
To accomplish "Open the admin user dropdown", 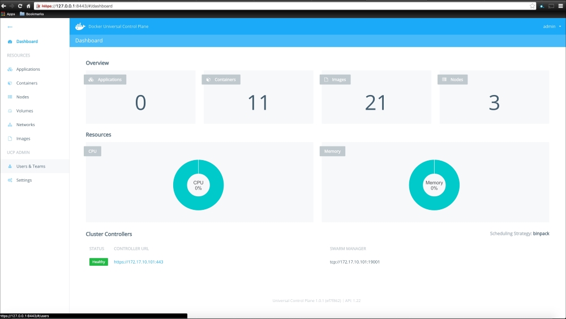I will [x=552, y=26].
